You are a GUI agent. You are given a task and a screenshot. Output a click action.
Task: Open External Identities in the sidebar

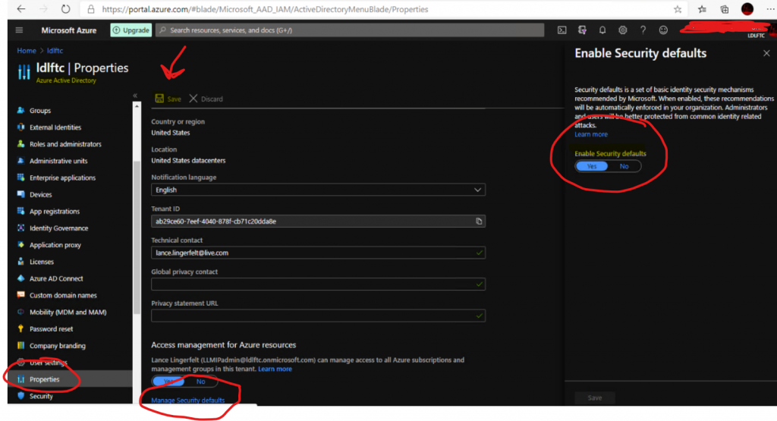coord(55,127)
